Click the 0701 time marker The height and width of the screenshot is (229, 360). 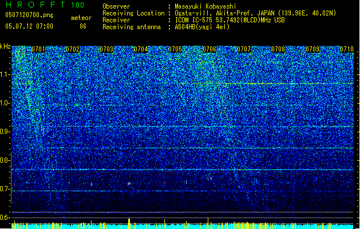[38, 49]
